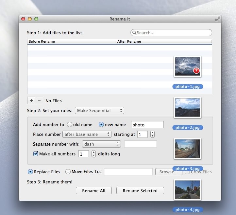Select the new name radio button
The width and height of the screenshot is (236, 215).
coord(101,124)
